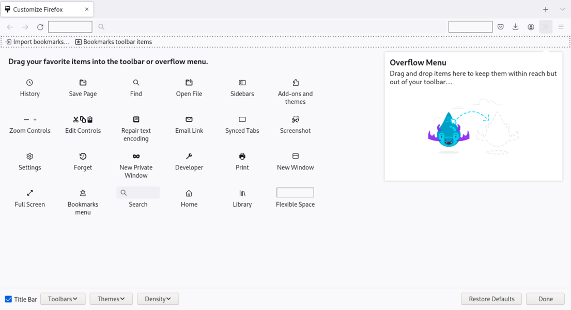Select the Library books icon
The image size is (571, 310).
[x=242, y=193]
